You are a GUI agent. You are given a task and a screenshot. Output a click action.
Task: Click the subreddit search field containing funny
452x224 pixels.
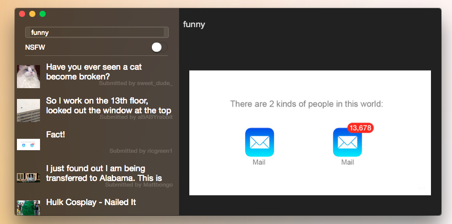click(97, 32)
